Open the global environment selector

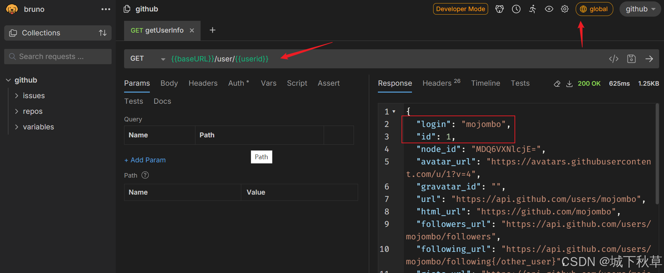(x=594, y=9)
